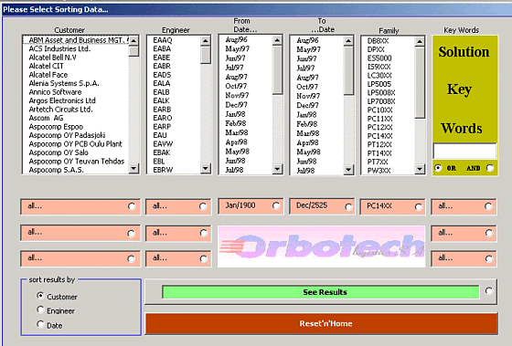Click scroll-up arrow of To Date list

click(348, 41)
